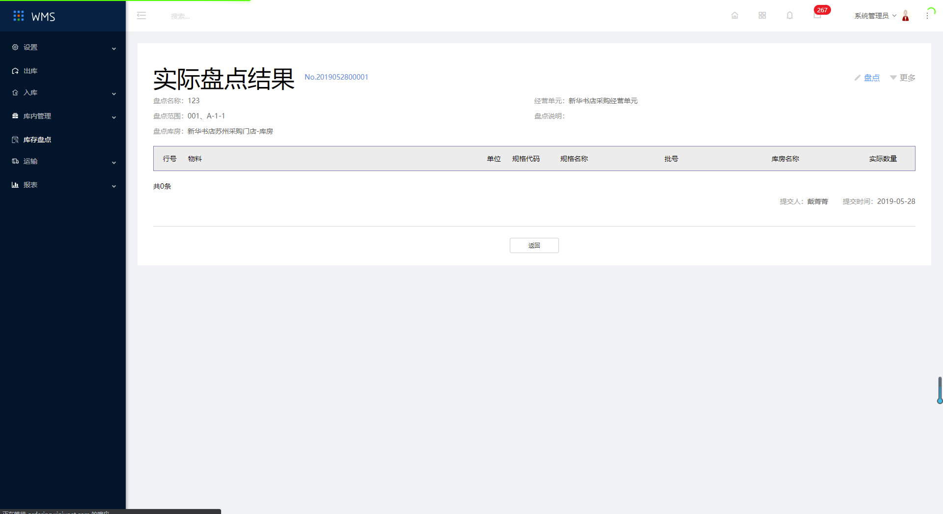
Task: Toggle the sidebar collapse hamburger icon
Action: point(141,16)
